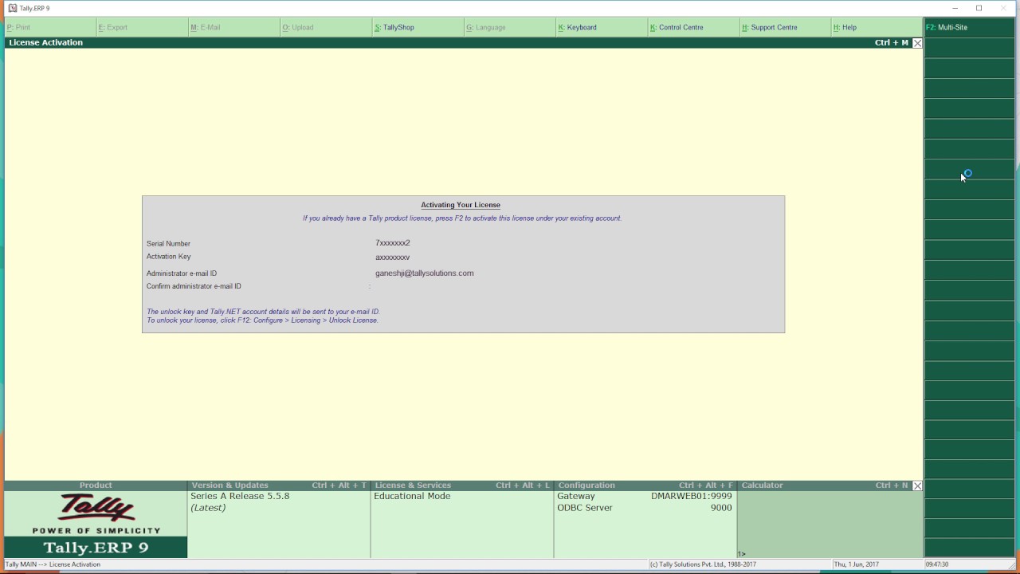This screenshot has width=1020, height=574.
Task: Click the Gateway DMARWEB01:9999 entry
Action: tap(644, 496)
